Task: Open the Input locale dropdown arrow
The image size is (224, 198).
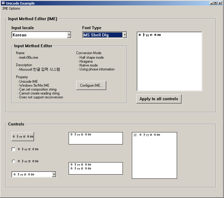Action: (69, 35)
